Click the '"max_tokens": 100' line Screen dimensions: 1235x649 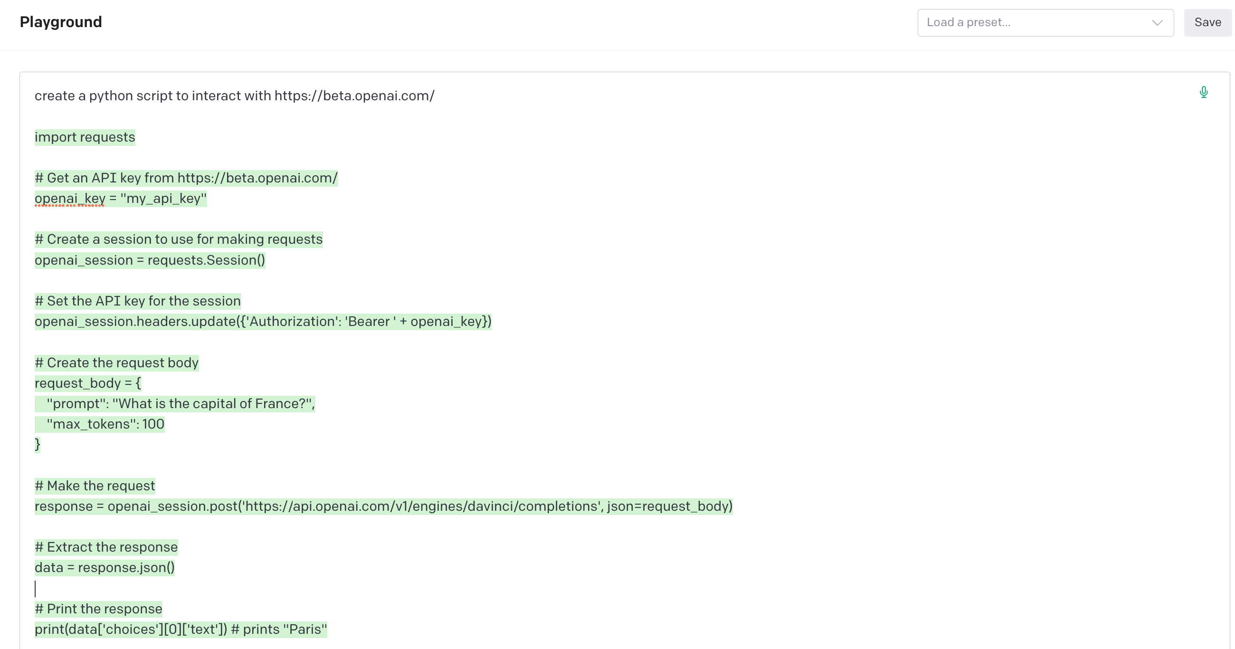pyautogui.click(x=105, y=424)
